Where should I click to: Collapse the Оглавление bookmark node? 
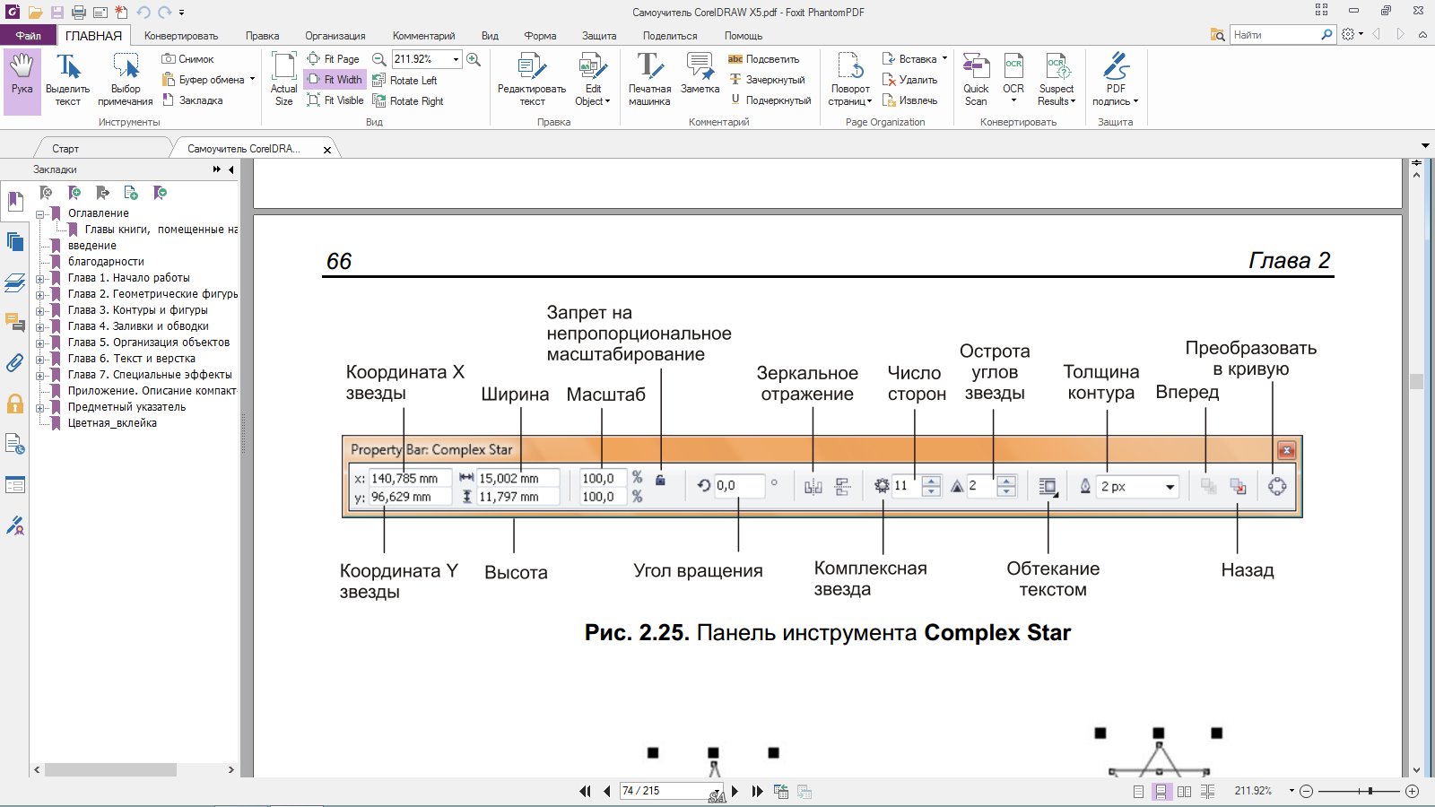(x=39, y=214)
